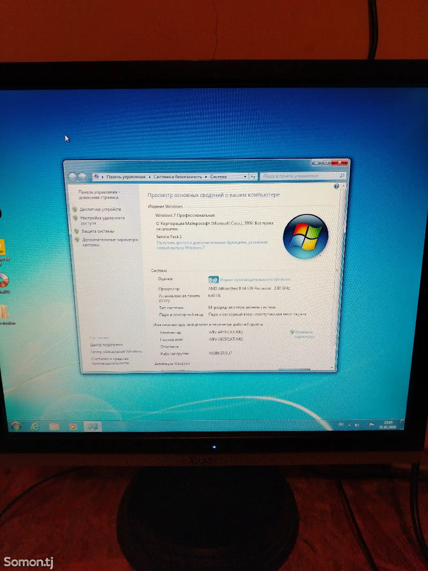The width and height of the screenshot is (428, 571).
Task: Open Дополнительные параметры системы link
Action: 110,242
